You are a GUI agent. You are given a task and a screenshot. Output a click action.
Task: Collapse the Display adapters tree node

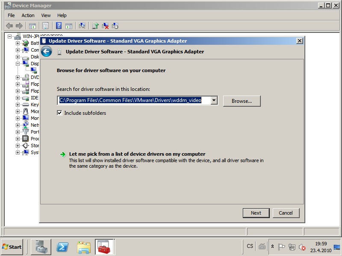[x=18, y=64]
